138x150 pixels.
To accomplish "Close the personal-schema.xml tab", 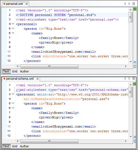I will (x=37, y=79).
